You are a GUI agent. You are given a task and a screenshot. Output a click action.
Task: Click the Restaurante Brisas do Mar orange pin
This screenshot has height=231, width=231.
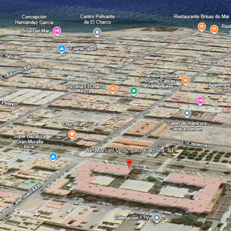pyautogui.click(x=202, y=27)
